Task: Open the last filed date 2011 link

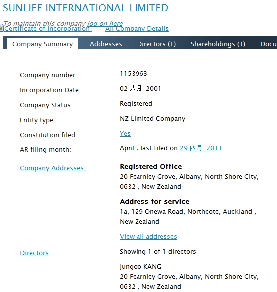Action: click(201, 148)
